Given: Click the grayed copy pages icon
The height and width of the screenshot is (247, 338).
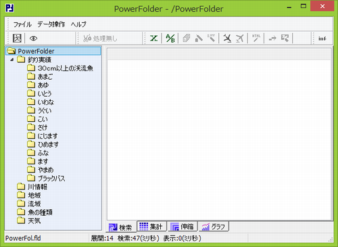Looking at the screenshot, I should 187,39.
